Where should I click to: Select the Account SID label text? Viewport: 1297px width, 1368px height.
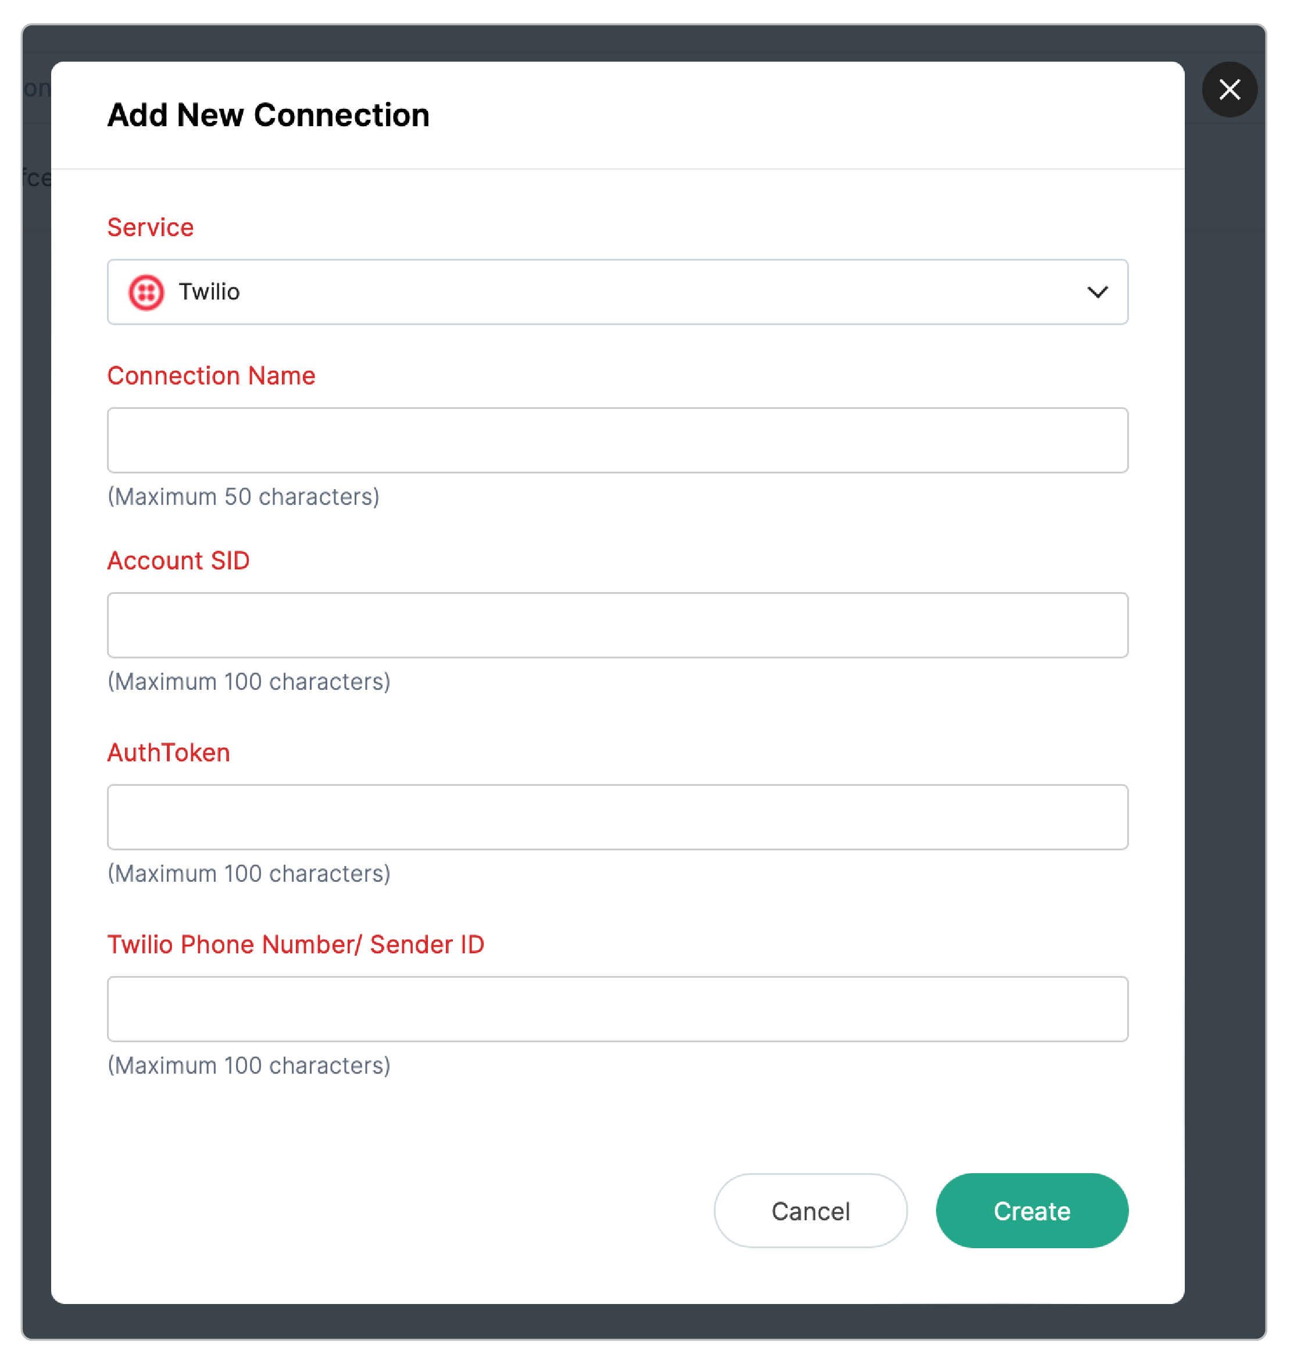[x=178, y=560]
